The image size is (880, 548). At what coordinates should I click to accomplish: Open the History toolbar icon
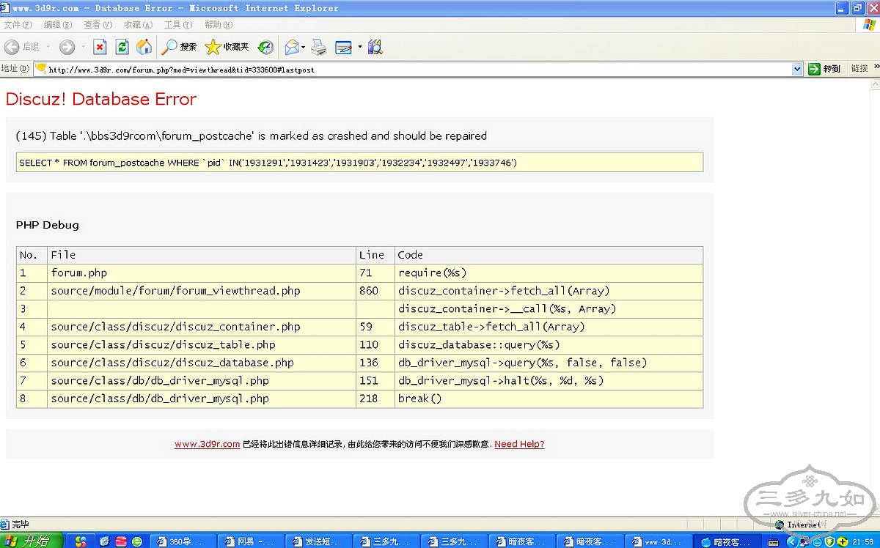pyautogui.click(x=265, y=47)
